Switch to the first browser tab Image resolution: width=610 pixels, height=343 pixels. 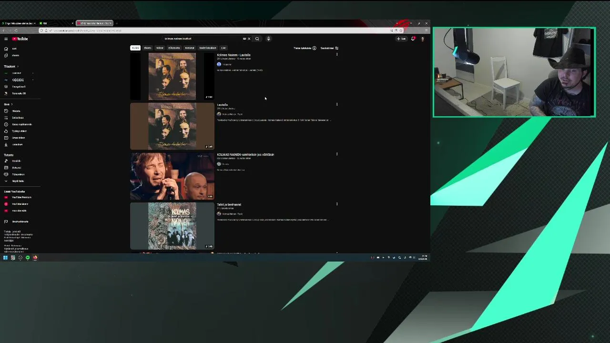[19, 23]
